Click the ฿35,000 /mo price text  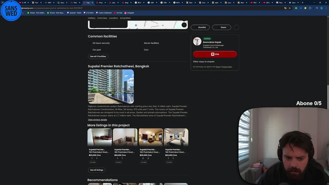click(146, 155)
